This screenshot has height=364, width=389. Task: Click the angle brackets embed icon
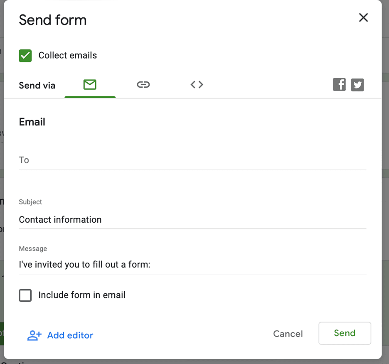[x=197, y=84]
